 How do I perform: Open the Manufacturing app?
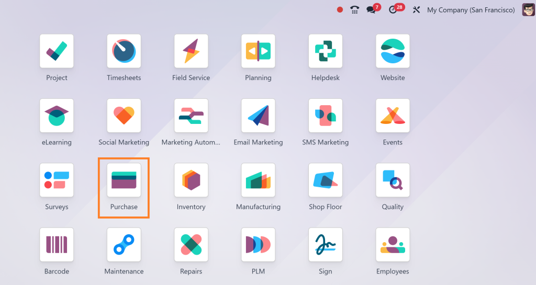[x=258, y=180]
